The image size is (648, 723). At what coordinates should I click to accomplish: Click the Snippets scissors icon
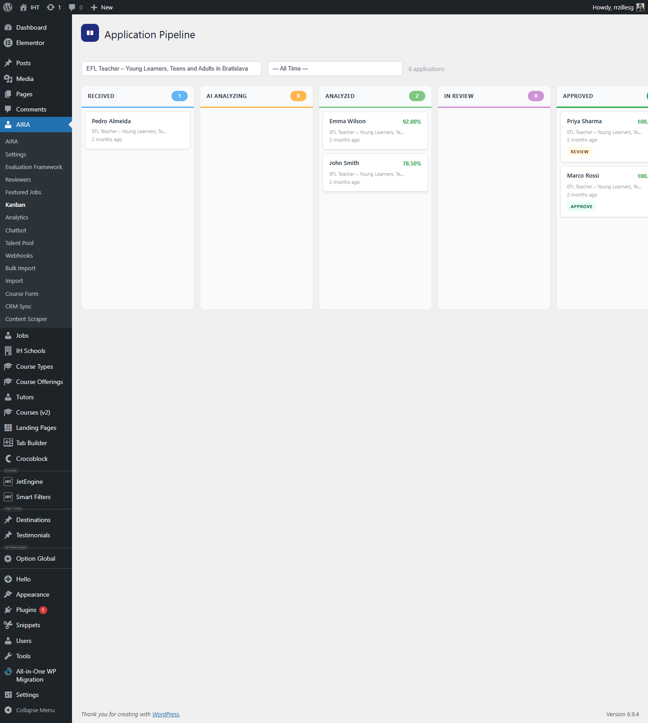pos(8,625)
